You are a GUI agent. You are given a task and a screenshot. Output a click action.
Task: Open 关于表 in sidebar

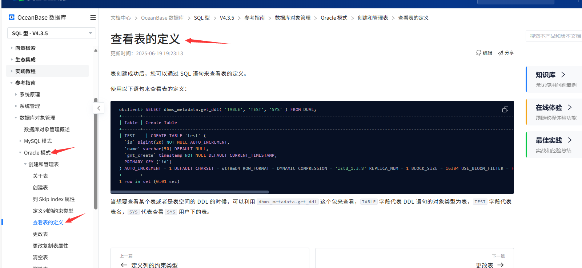(x=40, y=176)
